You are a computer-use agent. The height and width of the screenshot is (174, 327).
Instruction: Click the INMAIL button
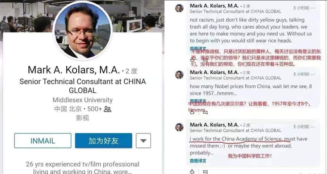43,141
